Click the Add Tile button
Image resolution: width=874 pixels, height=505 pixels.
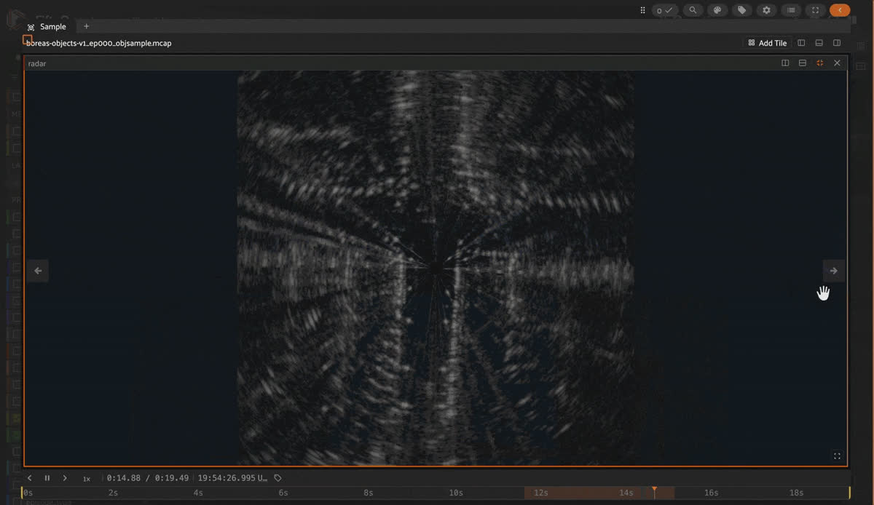768,43
